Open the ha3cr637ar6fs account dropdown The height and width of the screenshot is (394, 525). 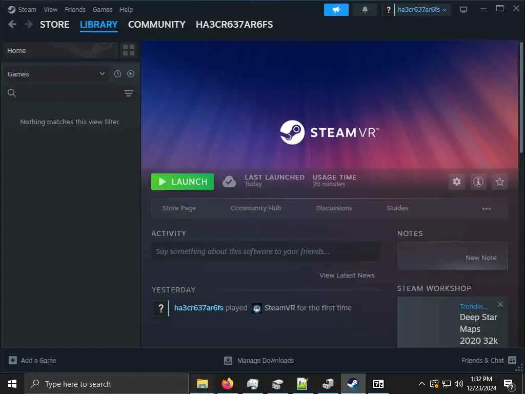(422, 10)
